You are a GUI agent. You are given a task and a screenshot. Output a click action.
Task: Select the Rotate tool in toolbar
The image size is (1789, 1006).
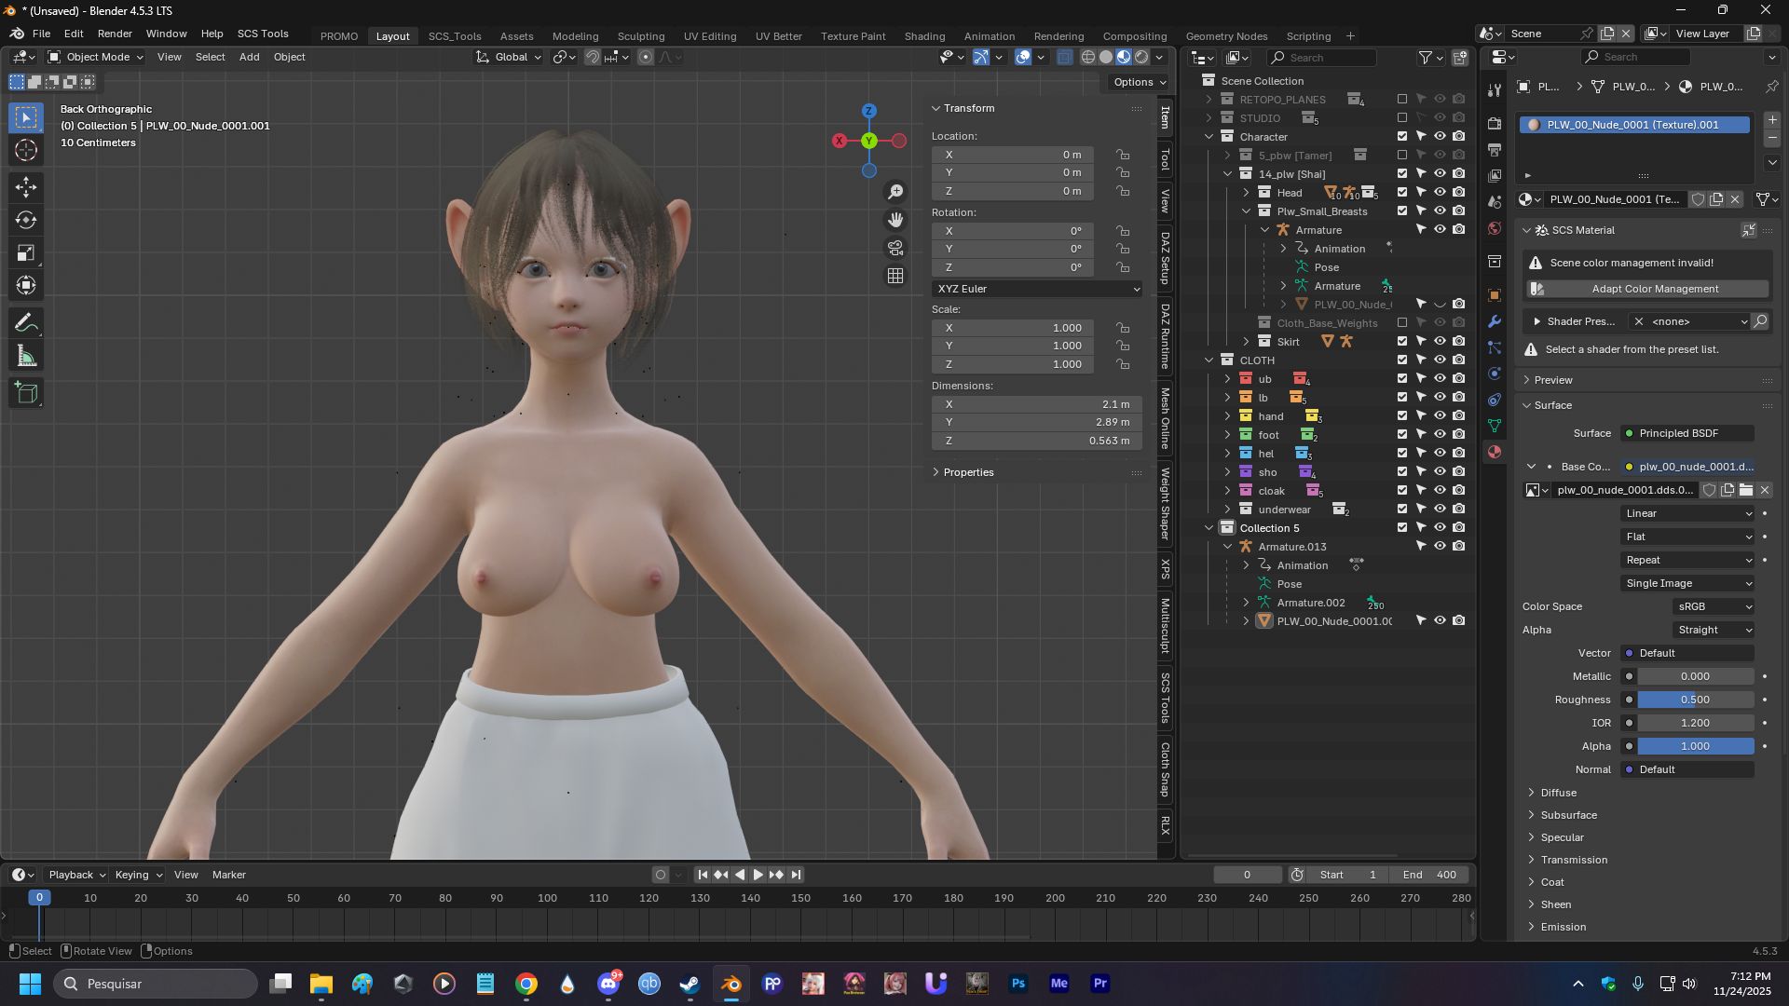pos(26,221)
